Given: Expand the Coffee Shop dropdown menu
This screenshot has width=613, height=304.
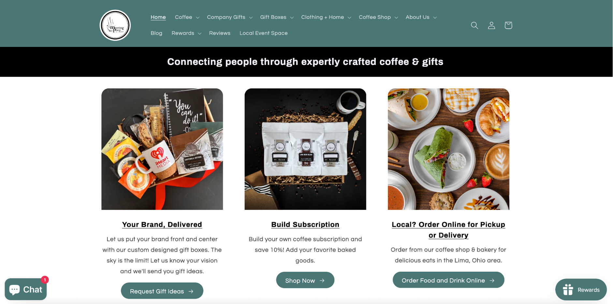Looking at the screenshot, I should coord(378,17).
